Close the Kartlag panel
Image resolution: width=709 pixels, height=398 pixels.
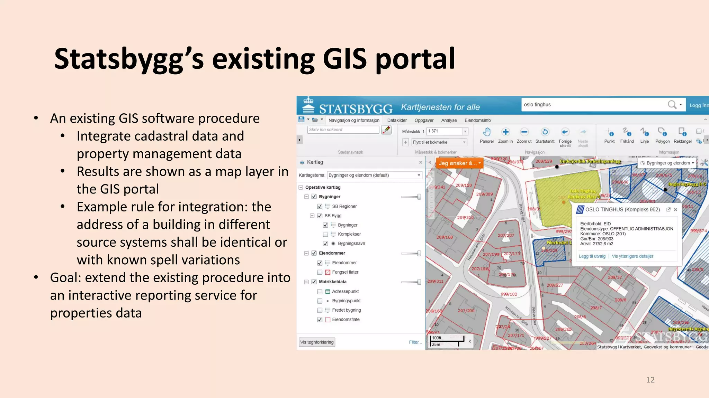[x=420, y=162]
